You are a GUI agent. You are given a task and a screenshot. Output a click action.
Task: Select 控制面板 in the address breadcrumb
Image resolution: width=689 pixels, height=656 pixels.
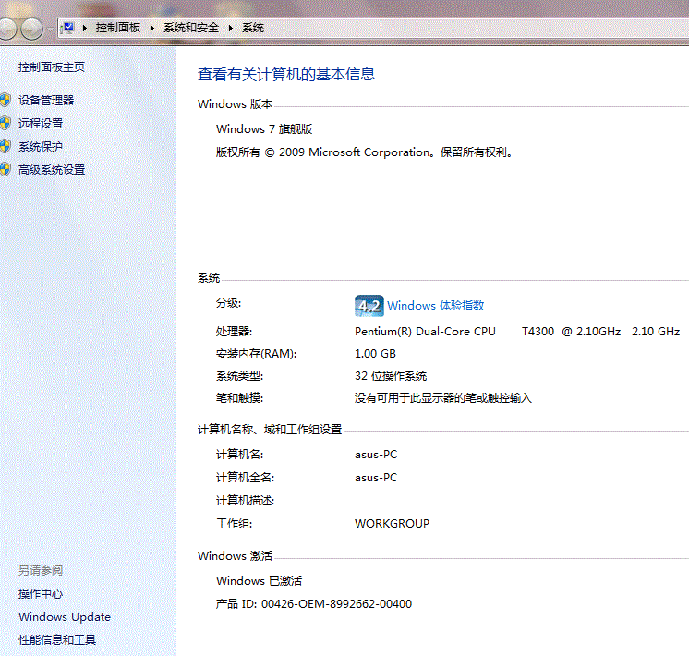[x=118, y=28]
